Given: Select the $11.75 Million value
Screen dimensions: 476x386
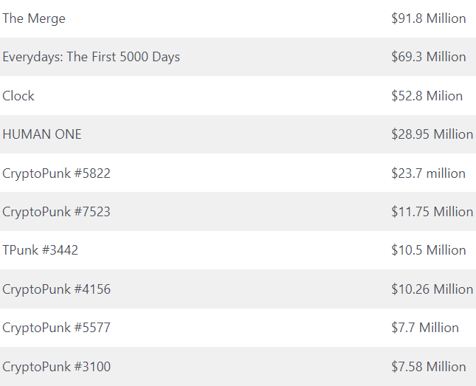Looking at the screenshot, I should point(432,212).
